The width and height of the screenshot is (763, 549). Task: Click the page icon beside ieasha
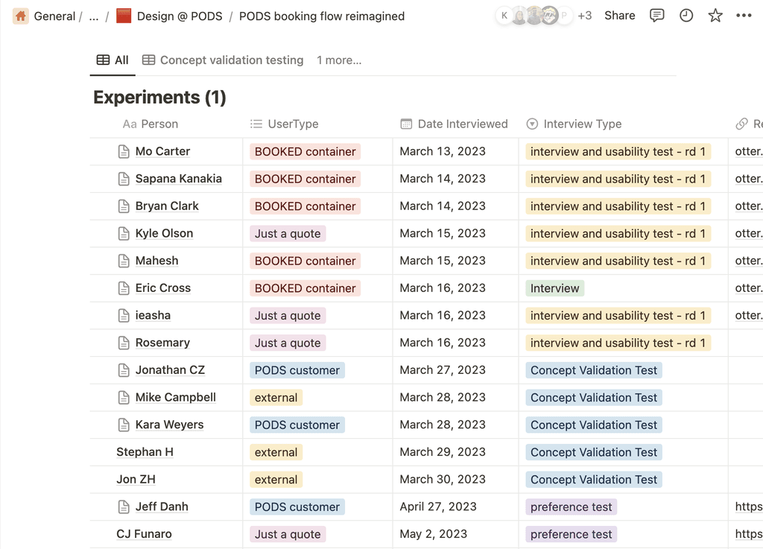click(x=124, y=316)
